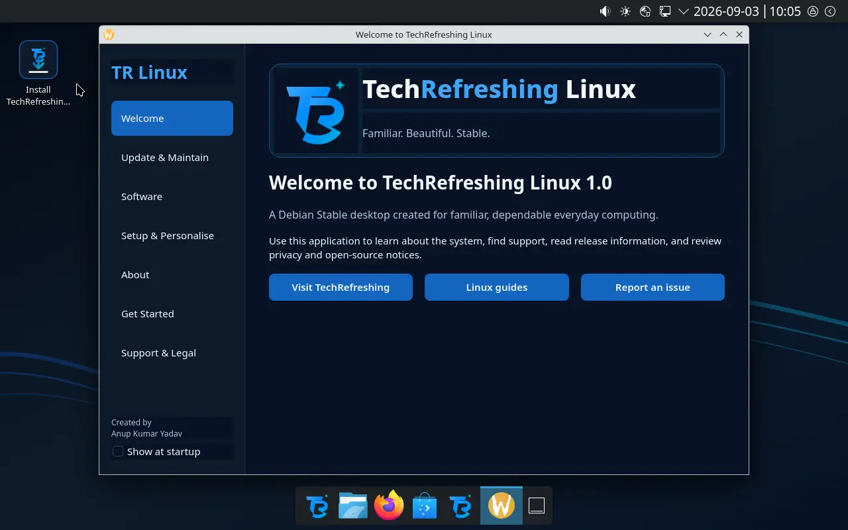Click the TR Linux sidebar heading
848x530 pixels.
pyautogui.click(x=149, y=72)
